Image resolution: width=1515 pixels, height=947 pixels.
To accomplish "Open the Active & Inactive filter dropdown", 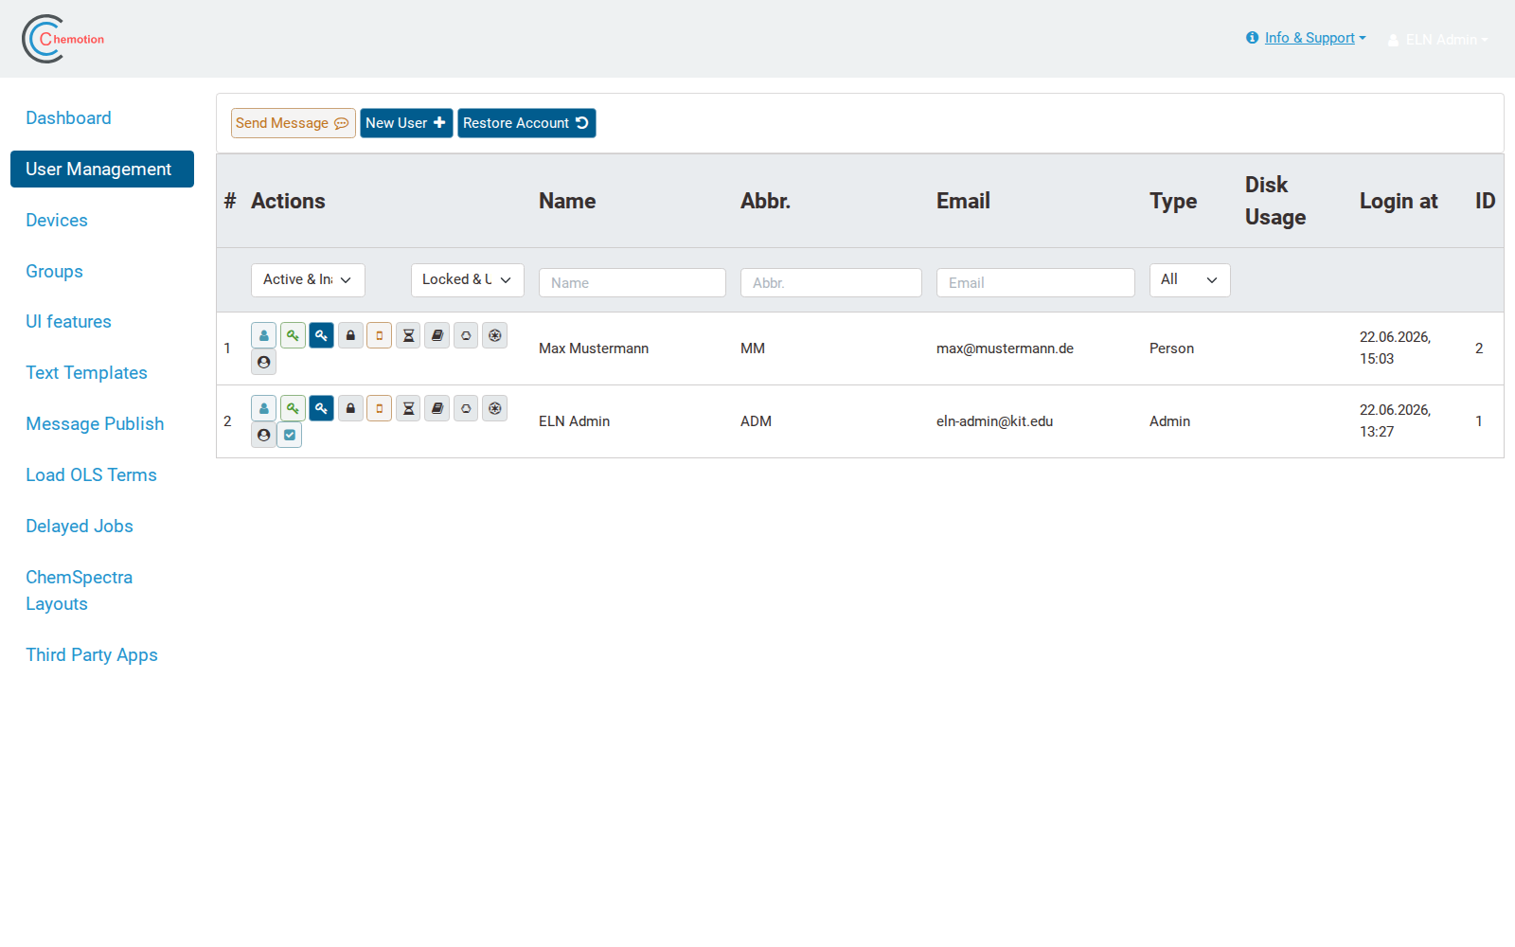I will 308,279.
